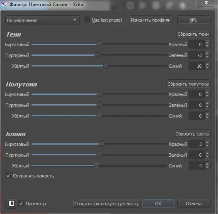The height and width of the screenshot is (214, 218).
Task: Click Блики Бирюзовый-Красный slider handle
Action: click(102, 144)
